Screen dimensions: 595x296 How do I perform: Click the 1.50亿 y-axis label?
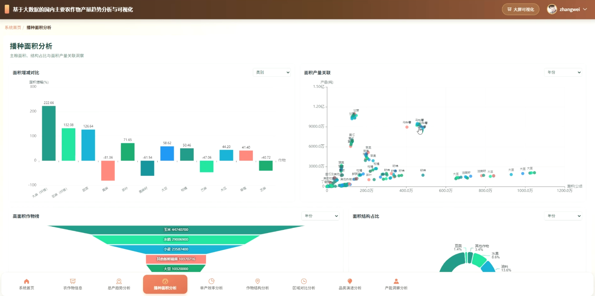click(x=318, y=86)
